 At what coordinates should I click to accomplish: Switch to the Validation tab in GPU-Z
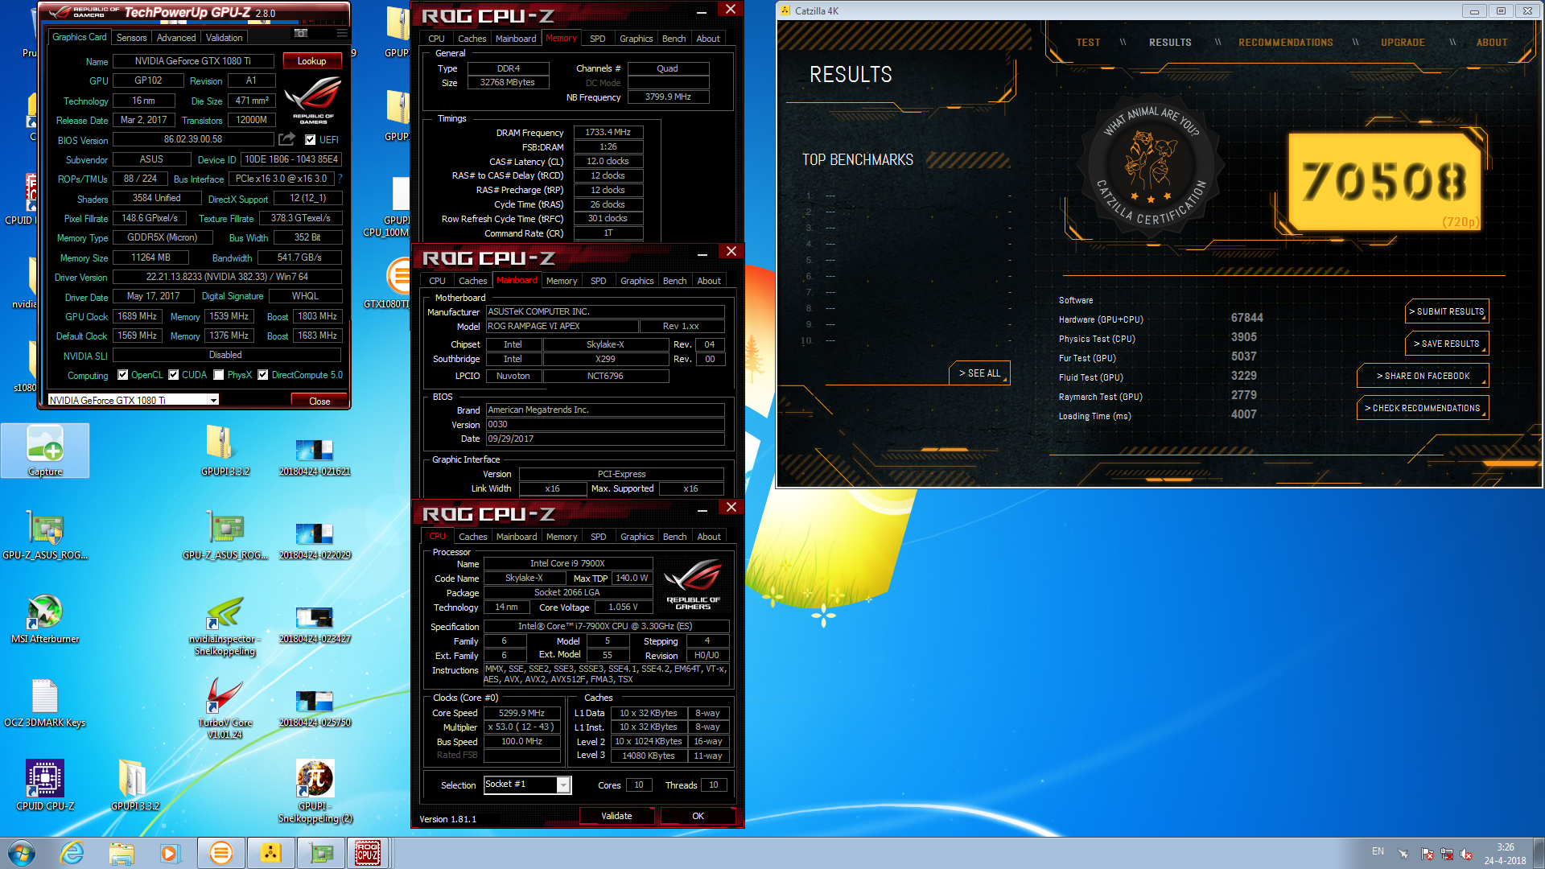tap(224, 38)
